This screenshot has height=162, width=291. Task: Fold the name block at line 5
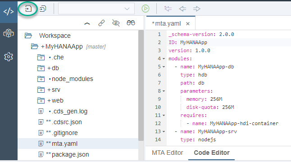164,67
